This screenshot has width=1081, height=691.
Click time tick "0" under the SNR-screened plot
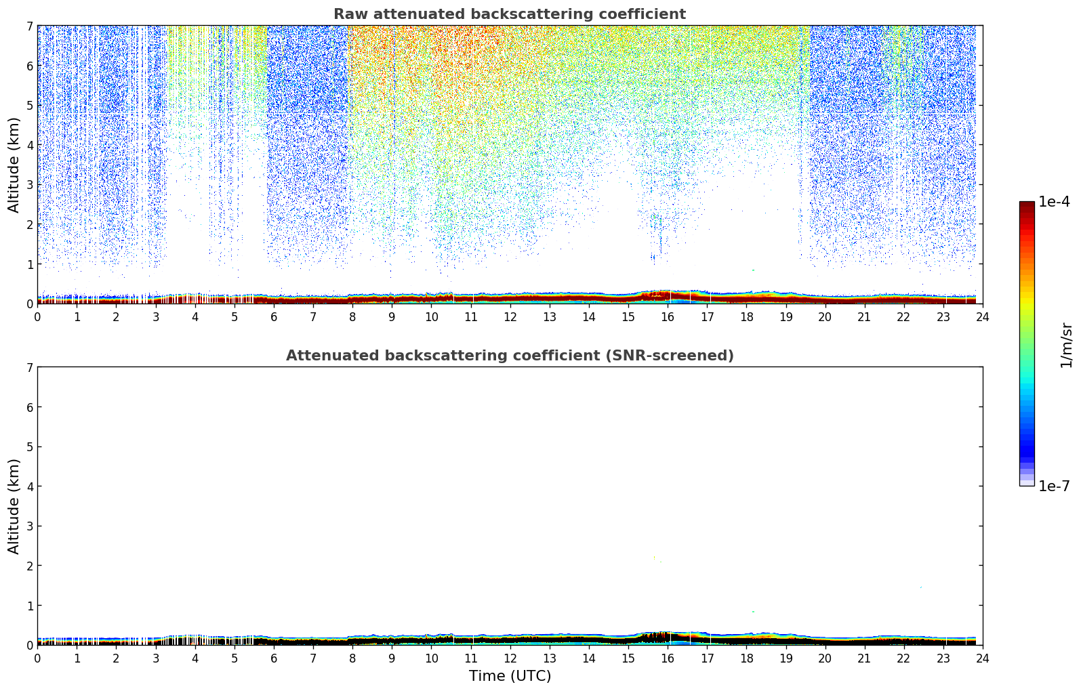coord(37,658)
